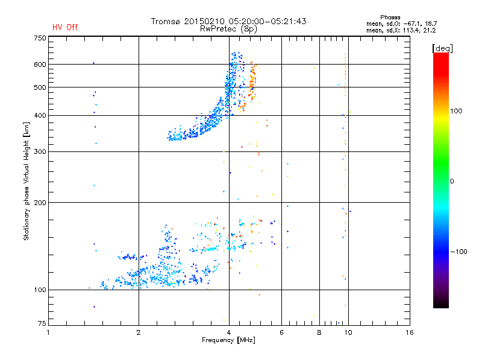
Task: Click the colorbar label 100
Action: coord(456,111)
